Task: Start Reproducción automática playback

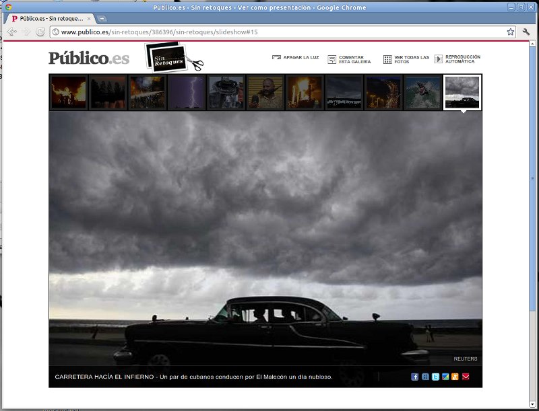Action: pyautogui.click(x=457, y=59)
